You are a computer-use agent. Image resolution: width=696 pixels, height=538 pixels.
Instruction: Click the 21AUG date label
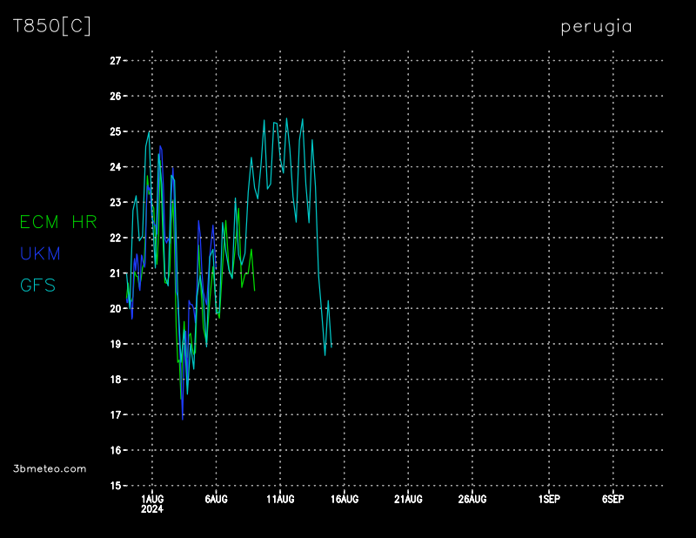(408, 499)
